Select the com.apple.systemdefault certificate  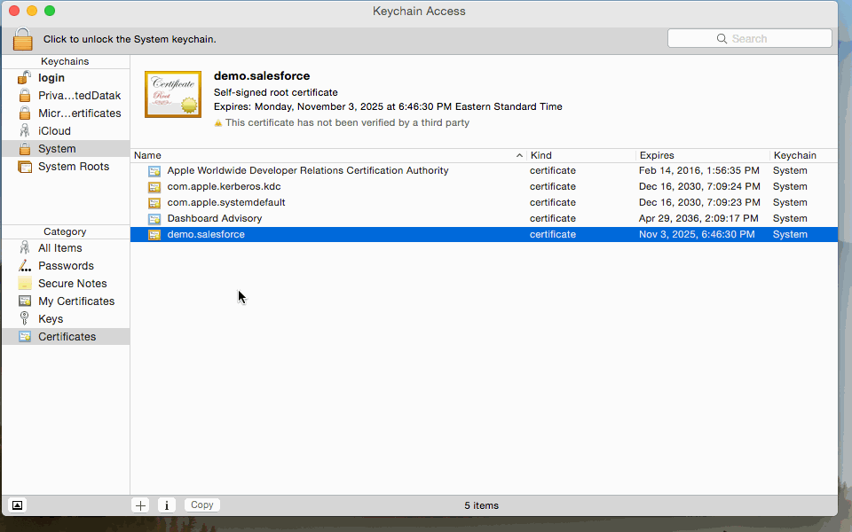coord(484,202)
